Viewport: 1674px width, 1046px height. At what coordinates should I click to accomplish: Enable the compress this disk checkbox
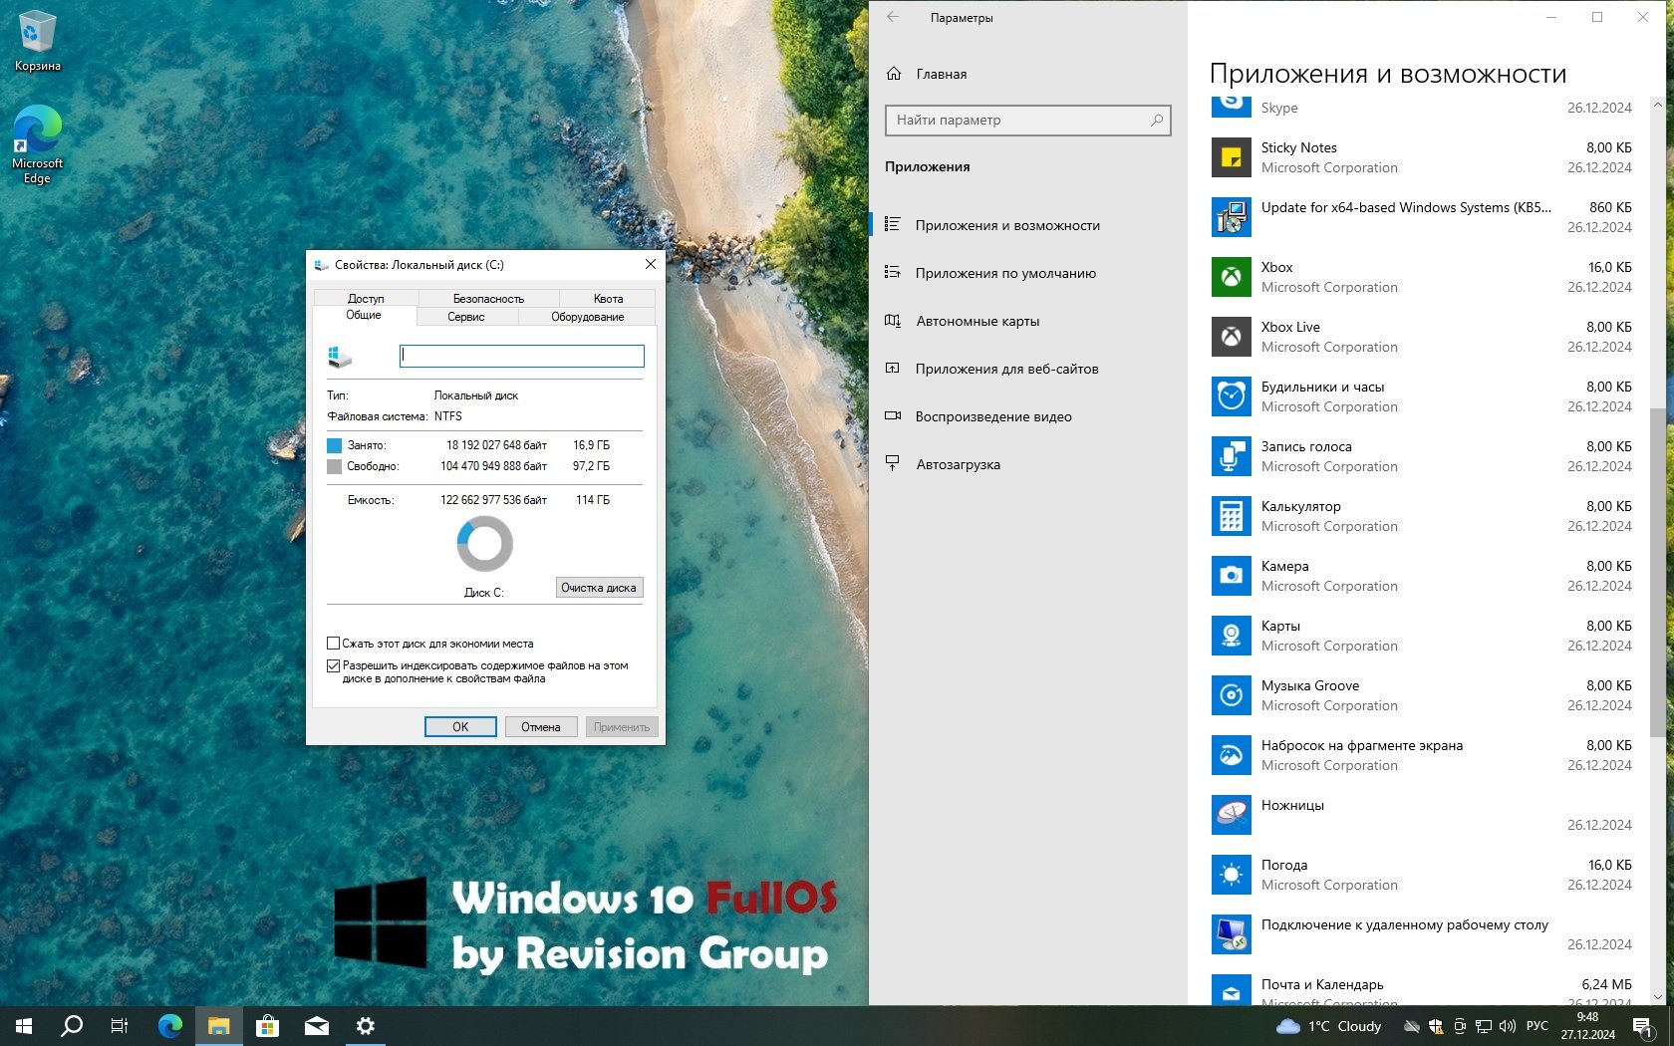click(x=334, y=644)
